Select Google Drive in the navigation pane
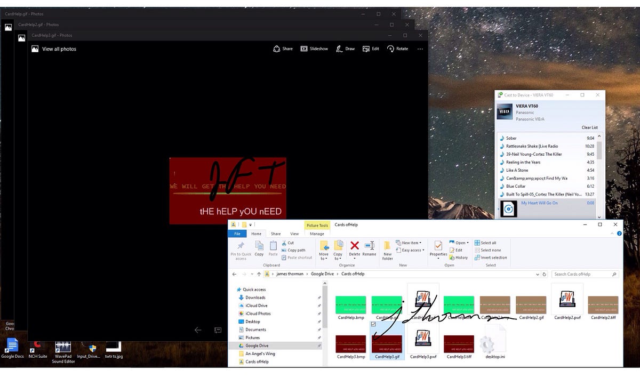The width and height of the screenshot is (640, 378). [257, 345]
